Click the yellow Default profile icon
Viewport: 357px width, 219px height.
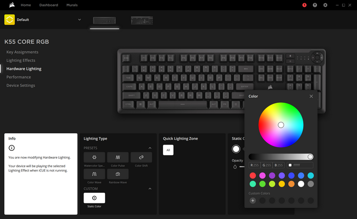click(x=10, y=20)
